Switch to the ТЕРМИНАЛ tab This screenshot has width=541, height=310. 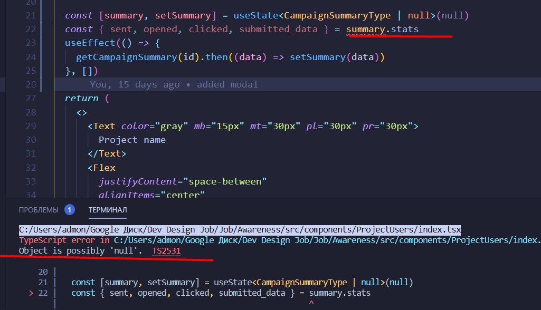coord(108,210)
